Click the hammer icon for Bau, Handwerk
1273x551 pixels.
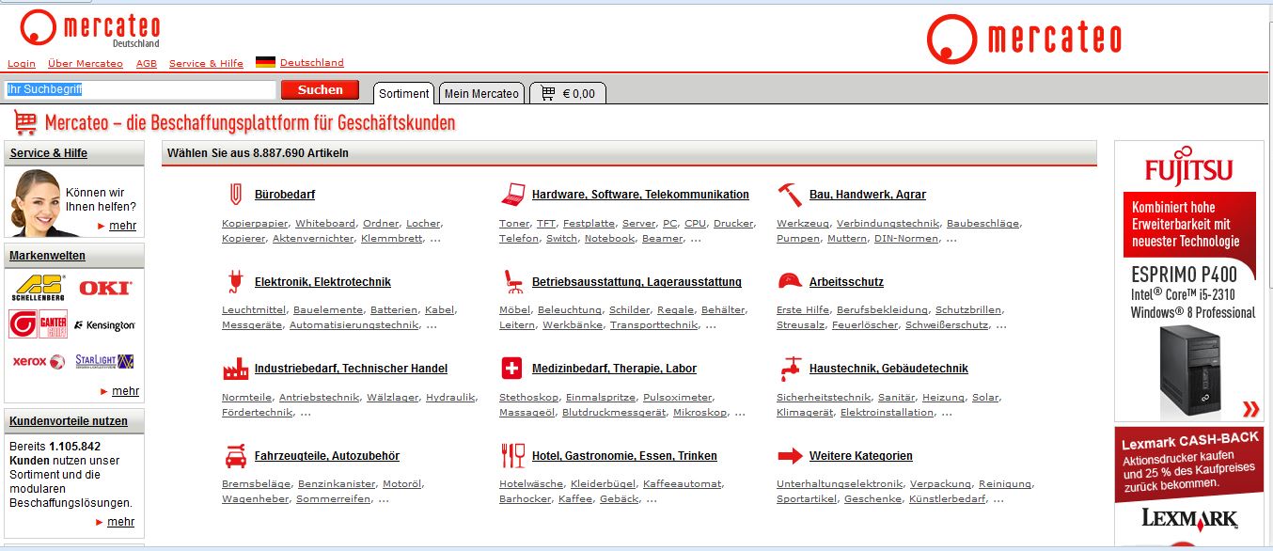click(789, 195)
